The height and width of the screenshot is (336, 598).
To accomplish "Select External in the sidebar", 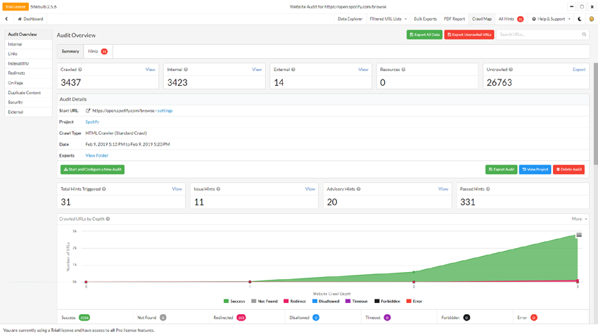I will pyautogui.click(x=28, y=112).
